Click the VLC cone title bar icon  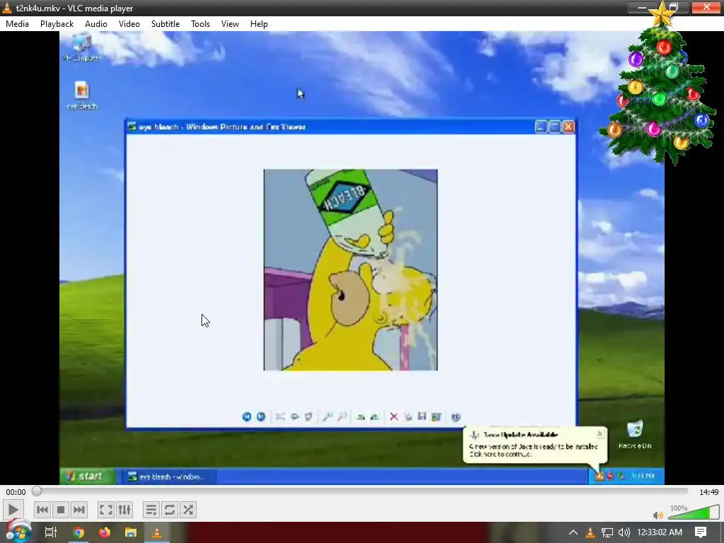click(x=7, y=8)
